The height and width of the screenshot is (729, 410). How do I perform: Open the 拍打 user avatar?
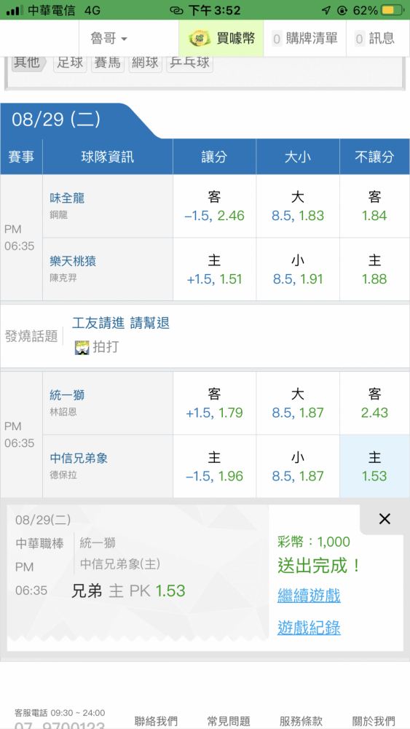pyautogui.click(x=82, y=347)
